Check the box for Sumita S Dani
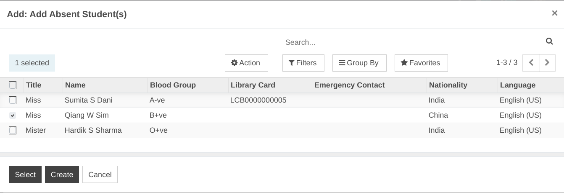Screen dimensions: 564x193 click(13, 100)
